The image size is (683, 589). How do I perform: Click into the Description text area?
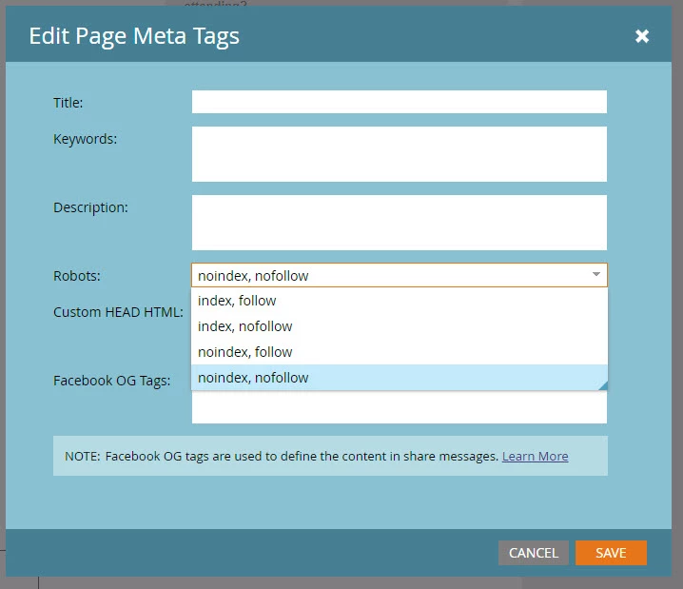(399, 223)
